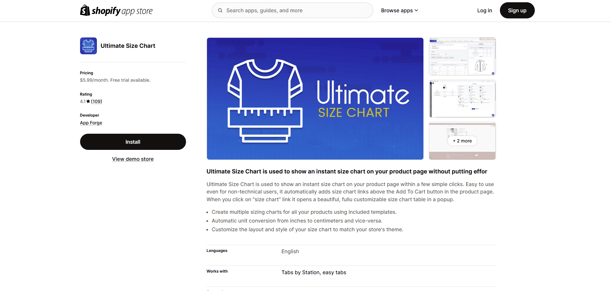Click the Sign up button
611x291 pixels.
pyautogui.click(x=517, y=10)
